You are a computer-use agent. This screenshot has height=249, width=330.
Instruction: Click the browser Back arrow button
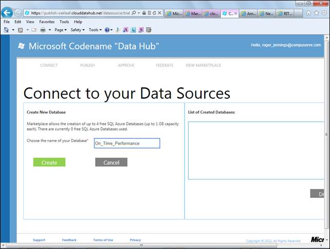point(7,13)
